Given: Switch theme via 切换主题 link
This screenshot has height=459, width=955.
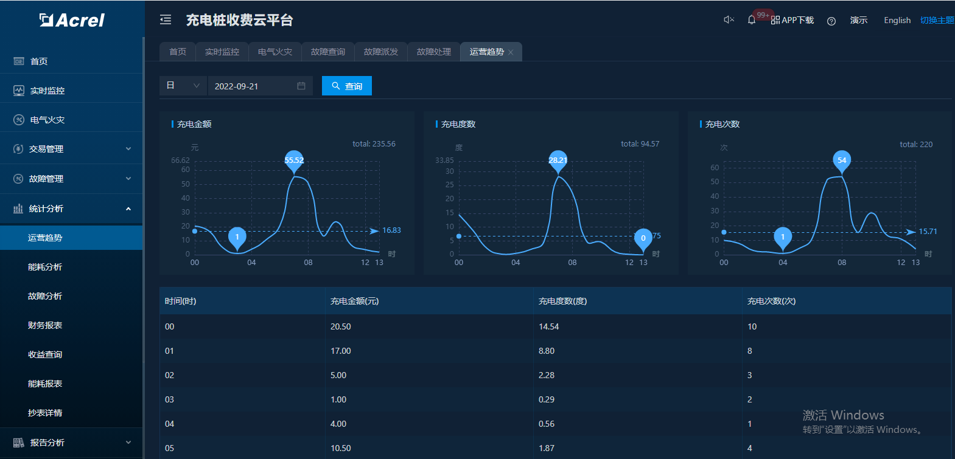Looking at the screenshot, I should [x=937, y=20].
